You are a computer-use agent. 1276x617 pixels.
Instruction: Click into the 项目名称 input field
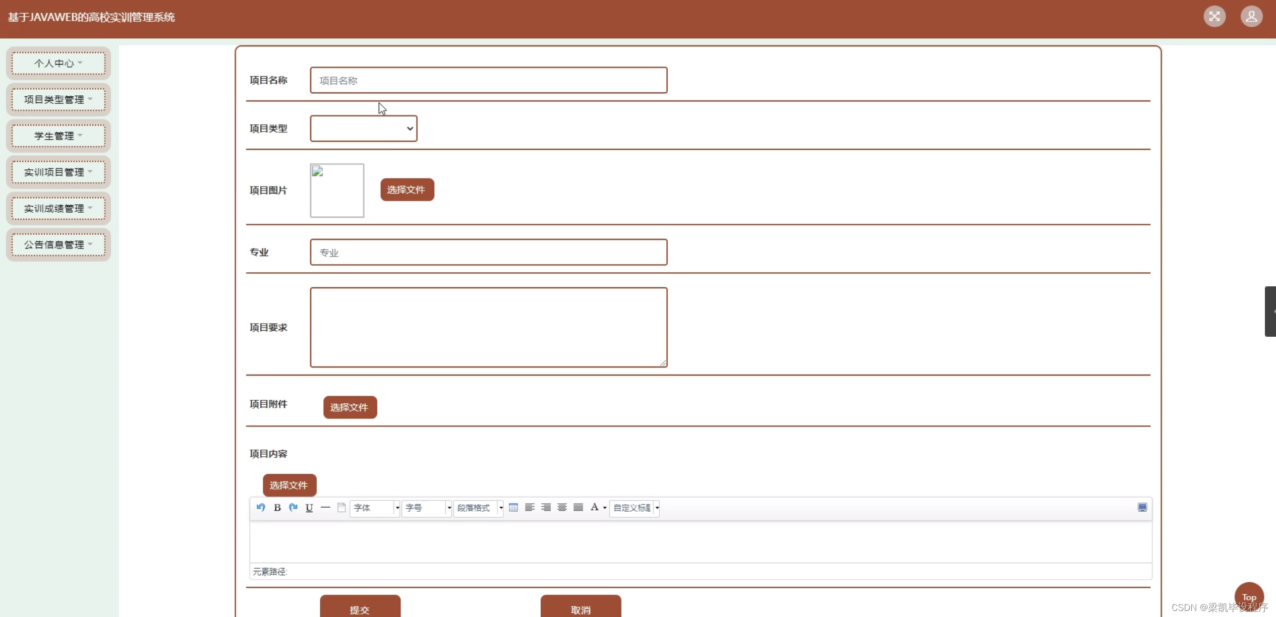click(x=488, y=81)
